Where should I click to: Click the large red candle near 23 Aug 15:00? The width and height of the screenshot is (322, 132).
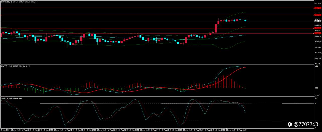click(216, 28)
